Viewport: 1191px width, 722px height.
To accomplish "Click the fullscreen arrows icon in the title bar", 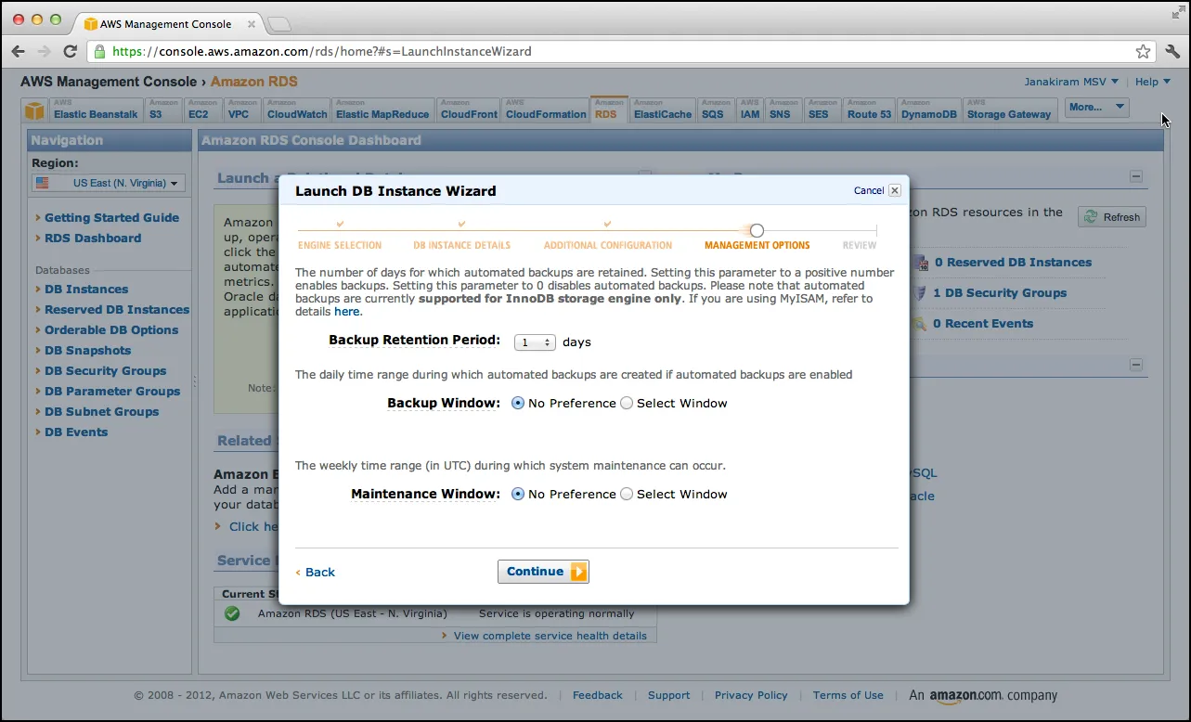I will [1178, 11].
